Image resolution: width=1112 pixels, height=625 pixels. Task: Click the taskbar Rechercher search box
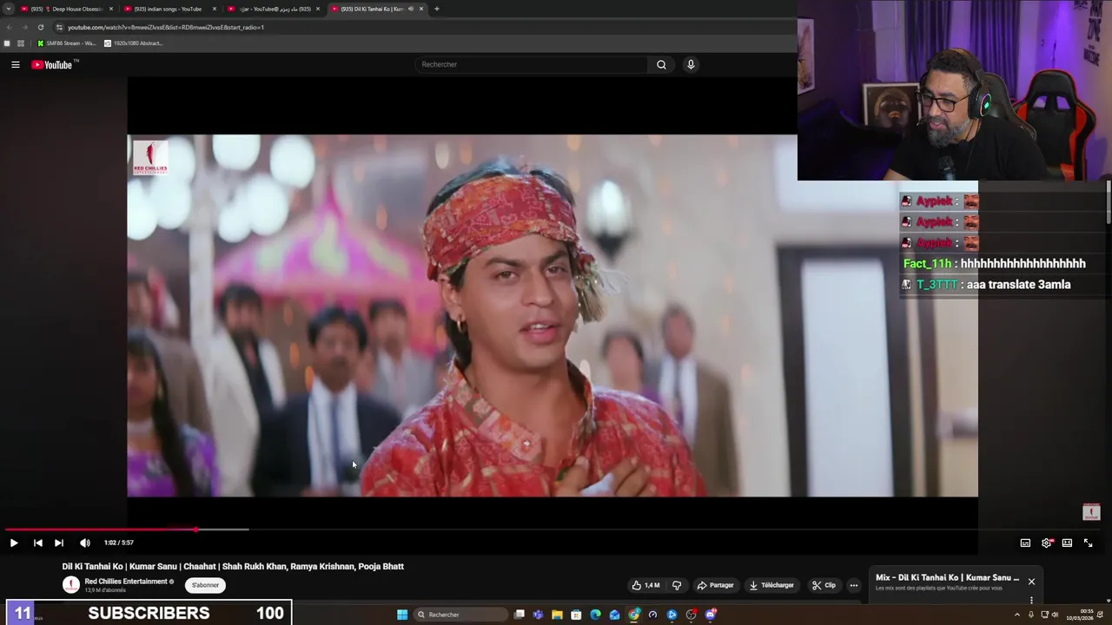pyautogui.click(x=460, y=615)
